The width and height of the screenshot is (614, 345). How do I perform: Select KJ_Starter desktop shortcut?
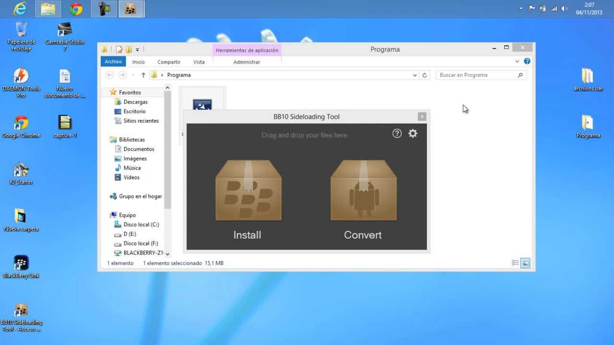point(21,173)
